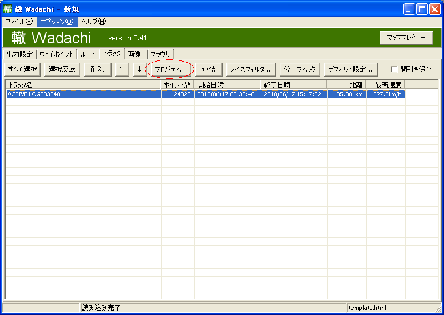Image resolution: width=444 pixels, height=315 pixels.
Task: Click the 選択反転 button
Action: (x=62, y=69)
